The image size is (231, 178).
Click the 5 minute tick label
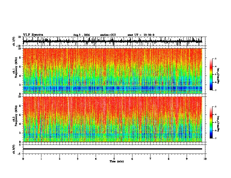click(x=114, y=159)
